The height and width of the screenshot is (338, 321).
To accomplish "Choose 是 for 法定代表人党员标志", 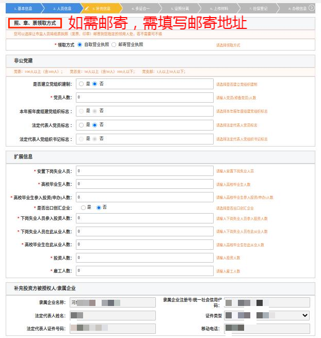I will tap(81, 125).
